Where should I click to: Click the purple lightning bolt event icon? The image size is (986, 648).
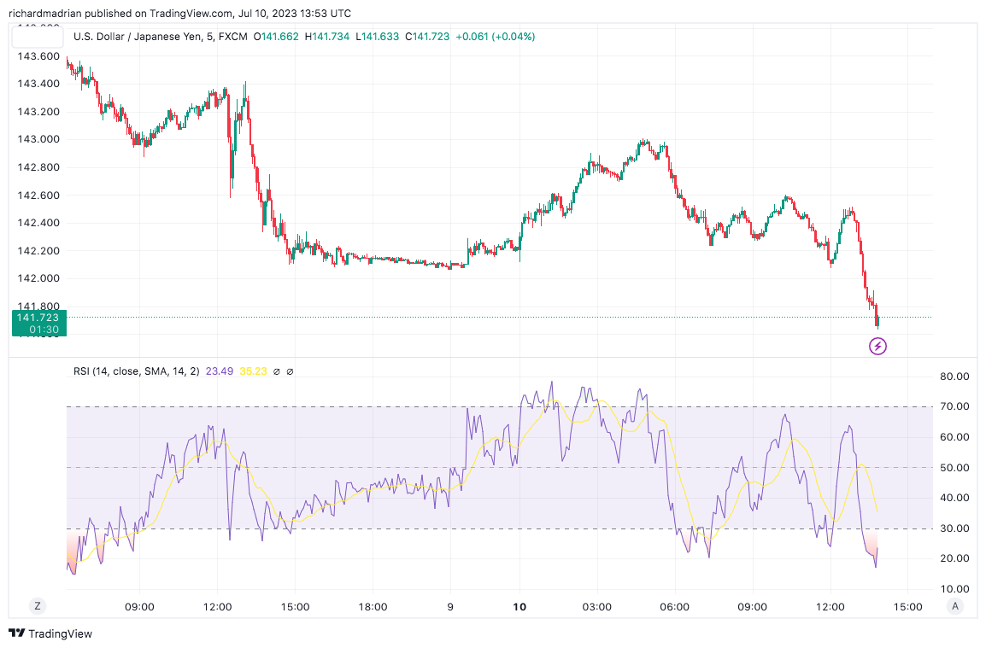coord(877,346)
